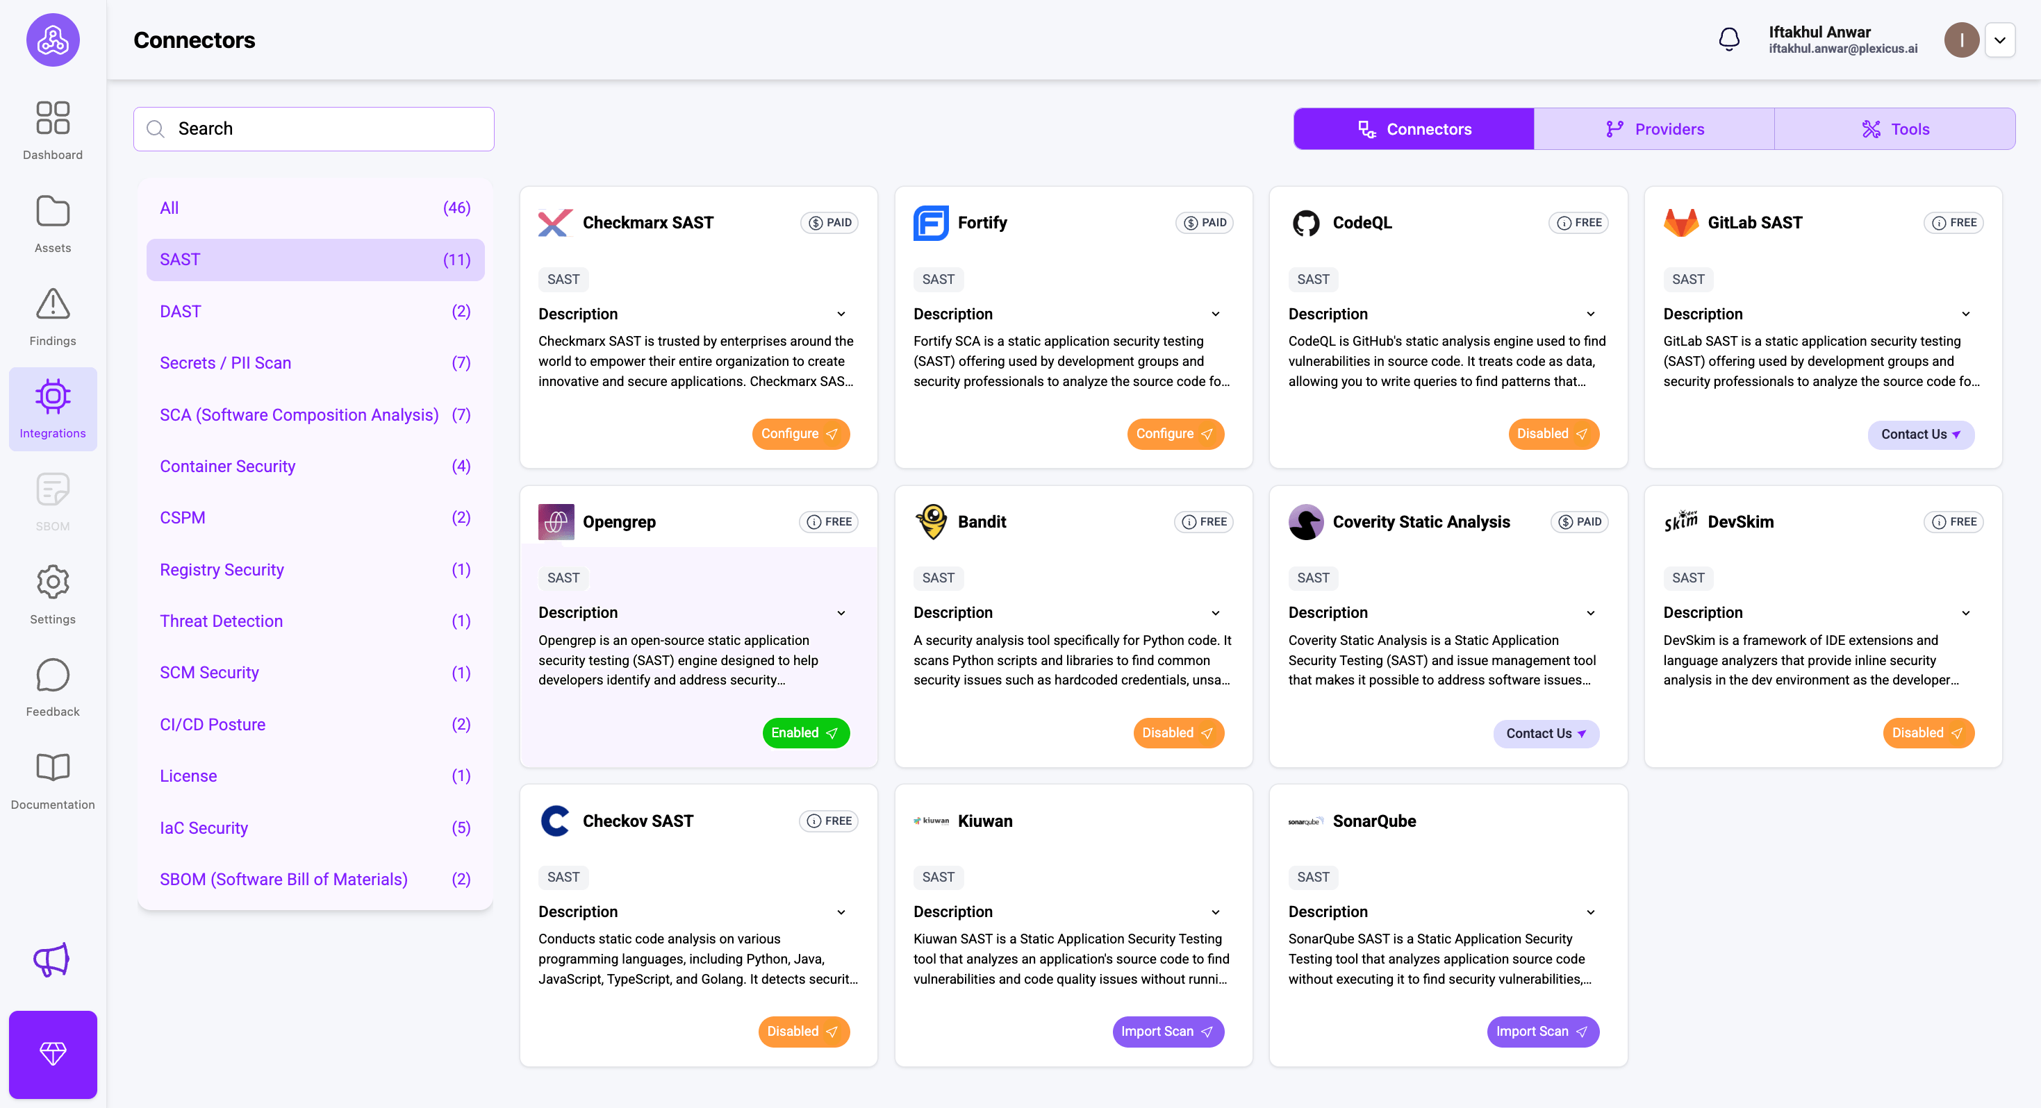This screenshot has height=1108, width=2041.
Task: Click Configure on the Fortify card
Action: [1175, 433]
